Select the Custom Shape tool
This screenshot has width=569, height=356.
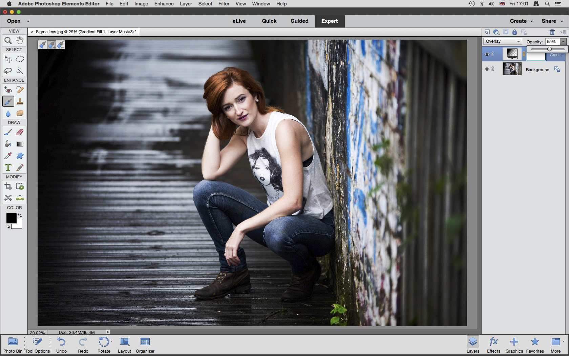click(20, 156)
